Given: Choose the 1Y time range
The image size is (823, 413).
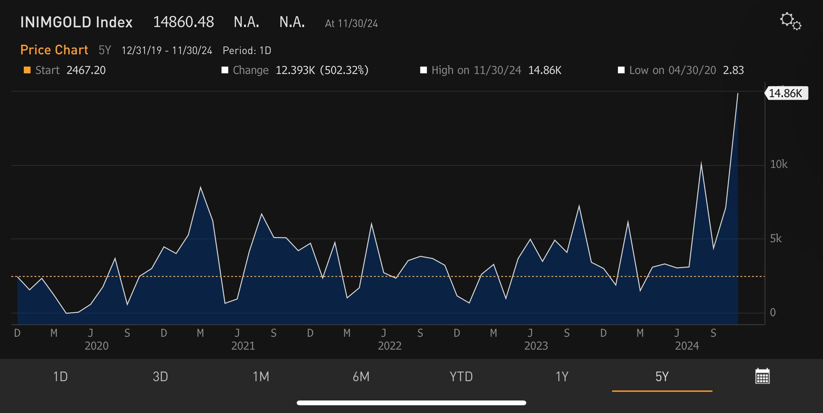Looking at the screenshot, I should (x=561, y=377).
